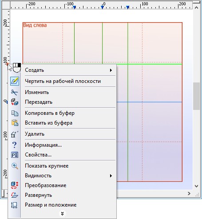202x219 pixels.
Task: Click the scroll down arrow
Action: 196,186
